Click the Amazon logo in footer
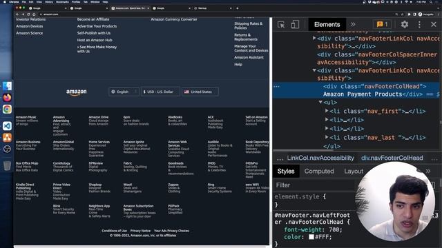The width and height of the screenshot is (442, 248). [77, 92]
